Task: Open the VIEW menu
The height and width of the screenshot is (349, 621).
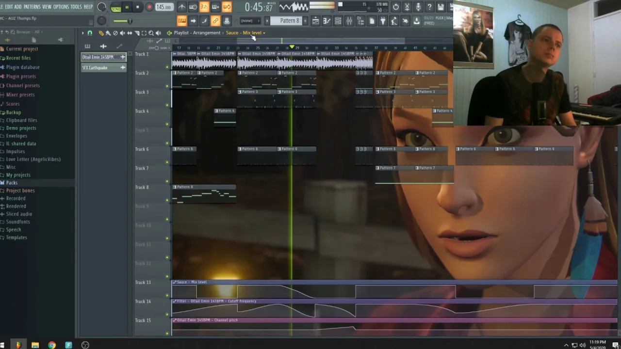Action: pos(47,7)
